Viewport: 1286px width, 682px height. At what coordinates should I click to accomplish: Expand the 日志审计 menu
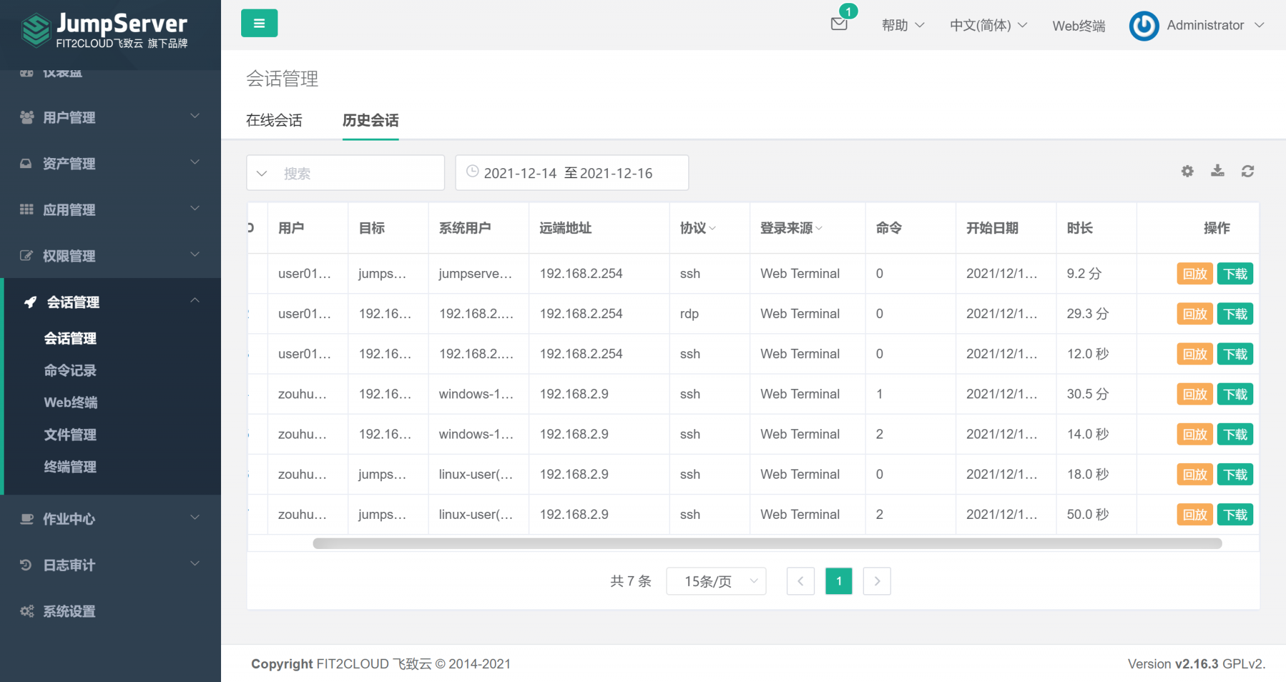tap(195, 563)
